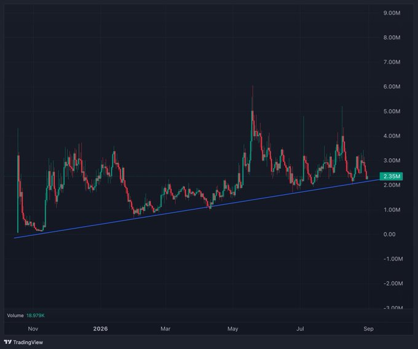The image size is (418, 349).
Task: Select the blue ascending trendline
Action: click(197, 208)
